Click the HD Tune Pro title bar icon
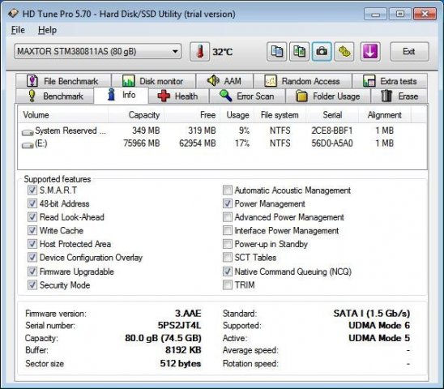This screenshot has height=389, width=444. (x=13, y=13)
